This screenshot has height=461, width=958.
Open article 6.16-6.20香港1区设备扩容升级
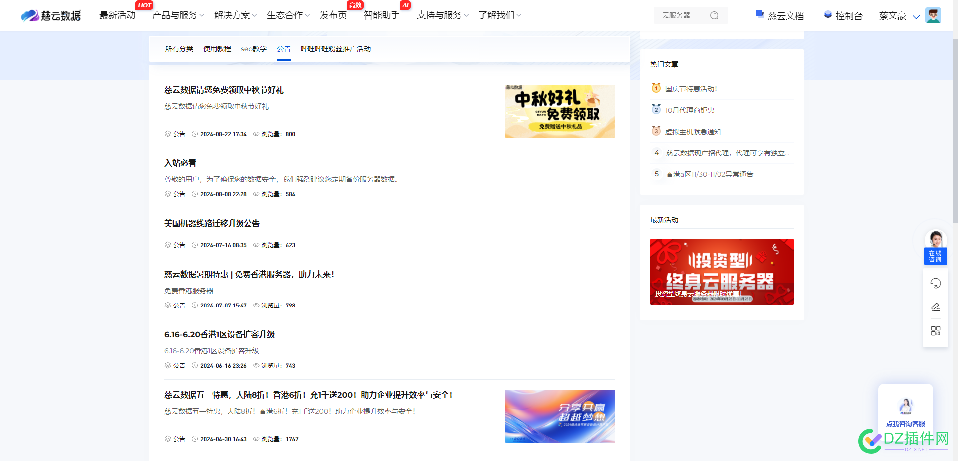pos(220,334)
